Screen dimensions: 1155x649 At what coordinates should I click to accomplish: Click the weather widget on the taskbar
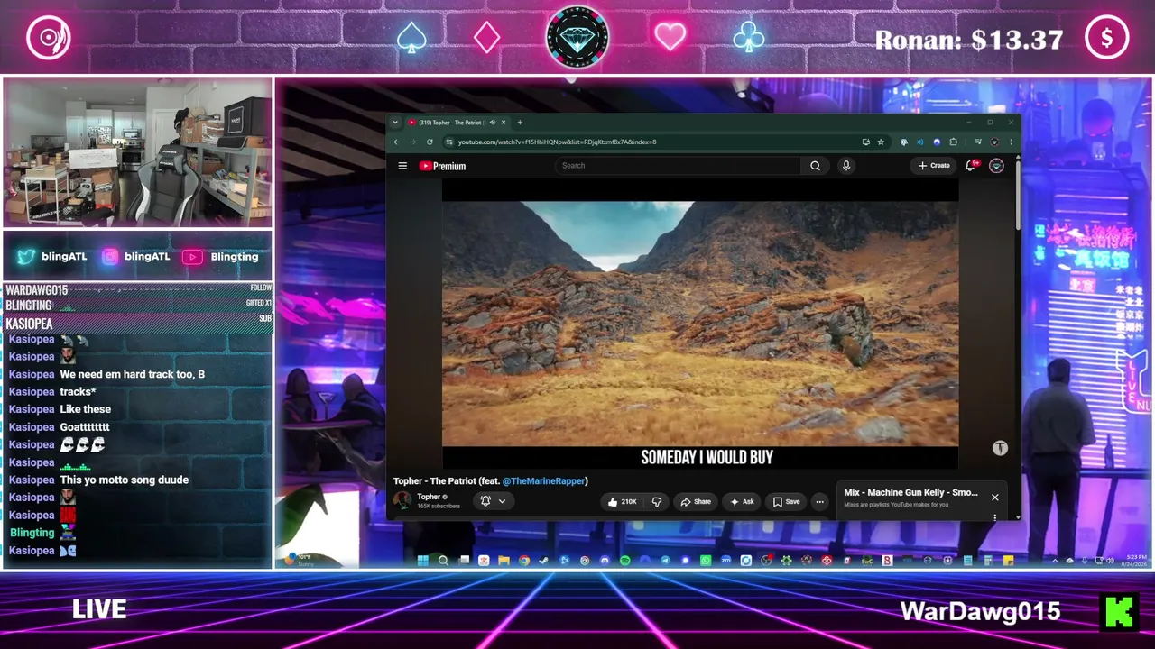point(298,561)
